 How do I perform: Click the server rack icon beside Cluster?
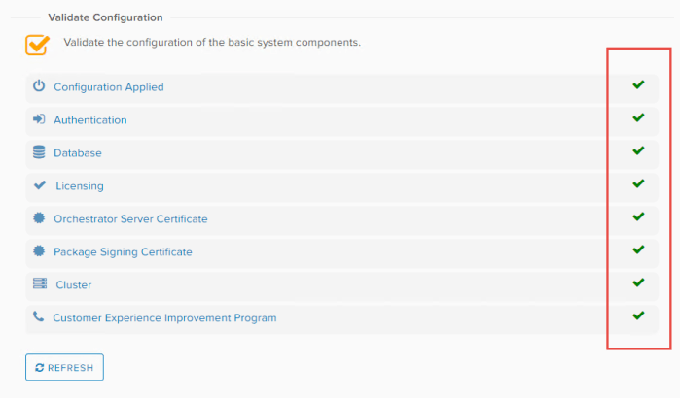click(40, 283)
